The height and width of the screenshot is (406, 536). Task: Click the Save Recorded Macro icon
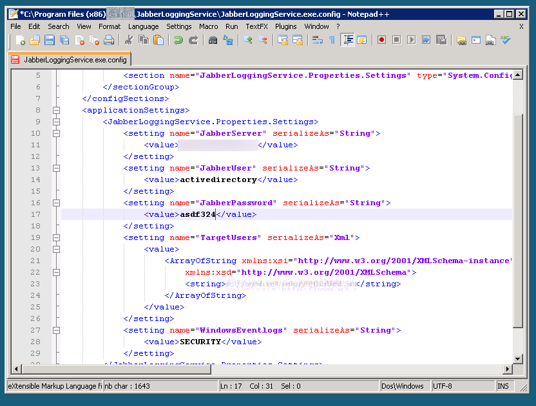[441, 41]
